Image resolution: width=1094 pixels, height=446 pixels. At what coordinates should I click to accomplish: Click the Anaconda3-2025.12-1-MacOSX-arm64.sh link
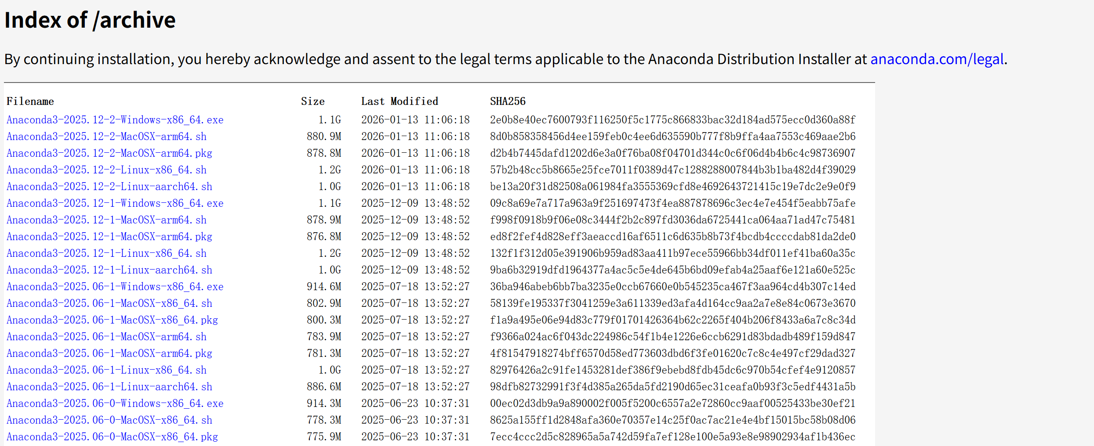106,220
